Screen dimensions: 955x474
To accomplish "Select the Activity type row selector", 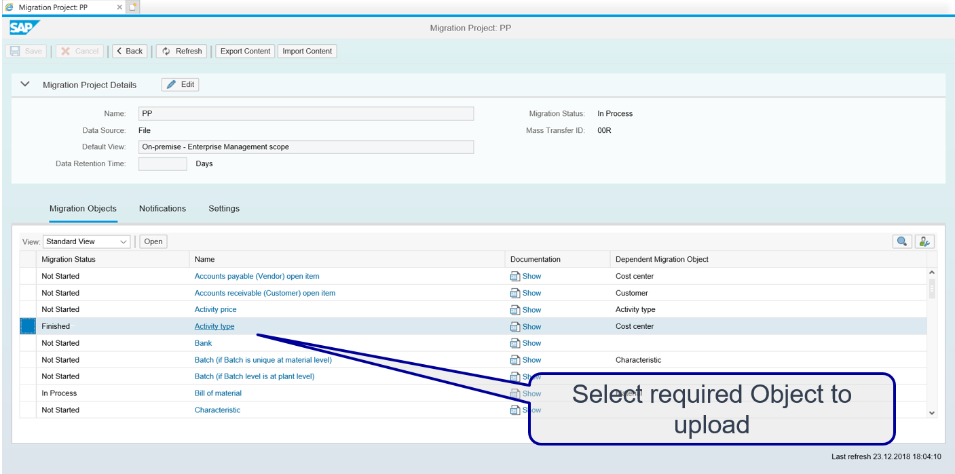I will [27, 326].
